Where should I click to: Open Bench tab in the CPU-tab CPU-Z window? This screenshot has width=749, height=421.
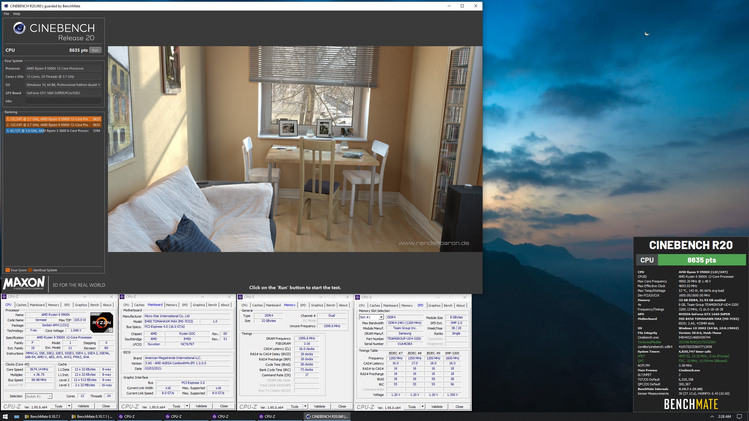[x=95, y=305]
